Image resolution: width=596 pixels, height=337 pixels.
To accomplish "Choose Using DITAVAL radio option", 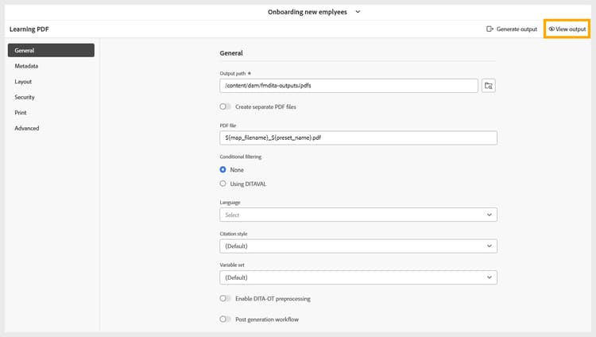I will (223, 184).
